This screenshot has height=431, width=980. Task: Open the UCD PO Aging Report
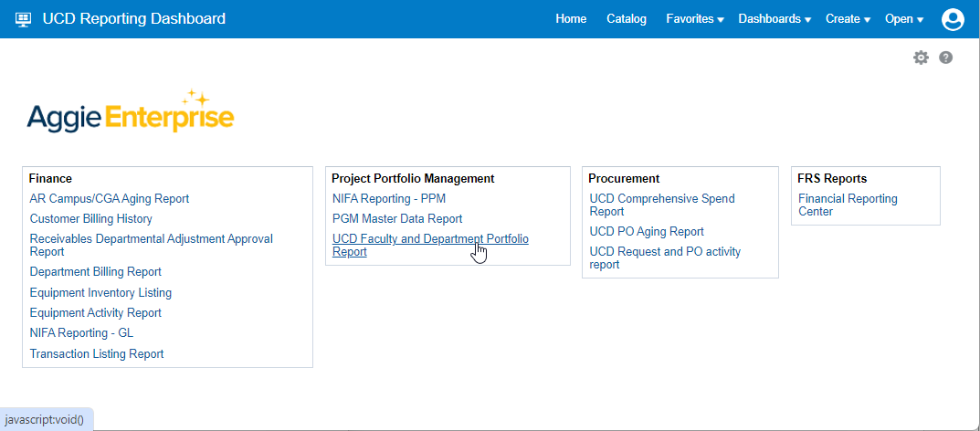coord(647,232)
